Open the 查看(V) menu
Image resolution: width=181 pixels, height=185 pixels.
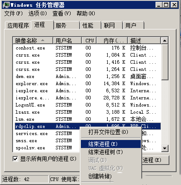coord(62,13)
